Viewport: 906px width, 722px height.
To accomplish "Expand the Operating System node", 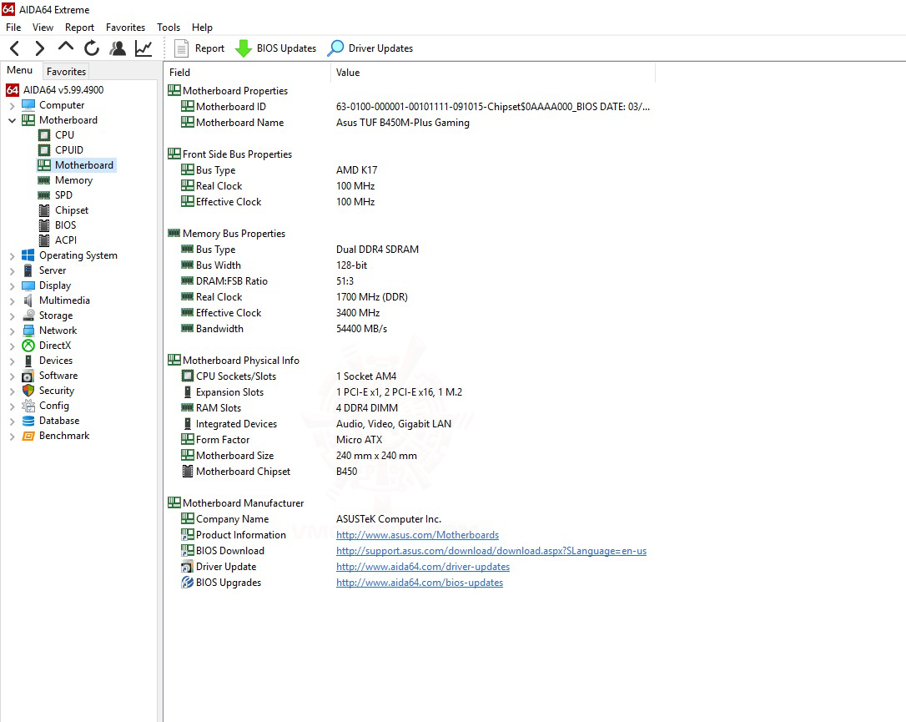I will click(13, 256).
